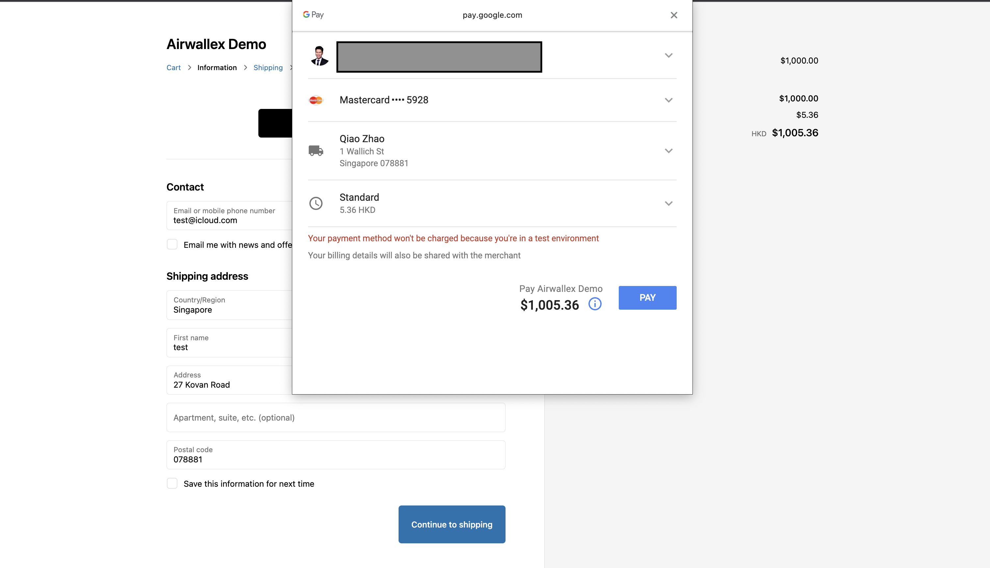Check Save this information for next time
The image size is (990, 568).
pos(172,483)
